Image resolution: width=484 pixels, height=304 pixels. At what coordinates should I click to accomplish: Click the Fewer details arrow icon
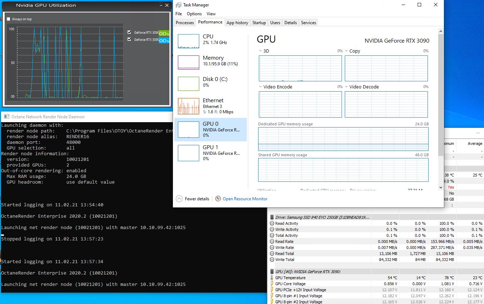pyautogui.click(x=179, y=199)
